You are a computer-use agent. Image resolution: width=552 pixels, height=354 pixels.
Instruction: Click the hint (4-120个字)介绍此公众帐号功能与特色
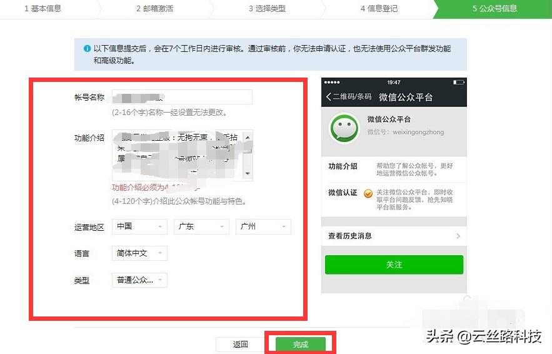tap(179, 201)
